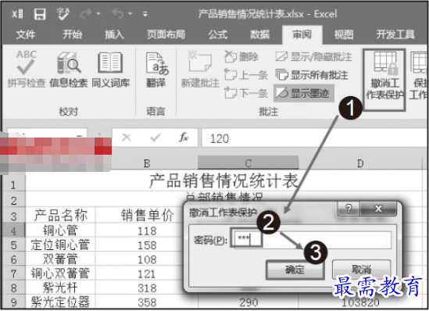Select the 定位铜心管 cell
Image resolution: width=429 pixels, height=311 pixels.
[61, 245]
